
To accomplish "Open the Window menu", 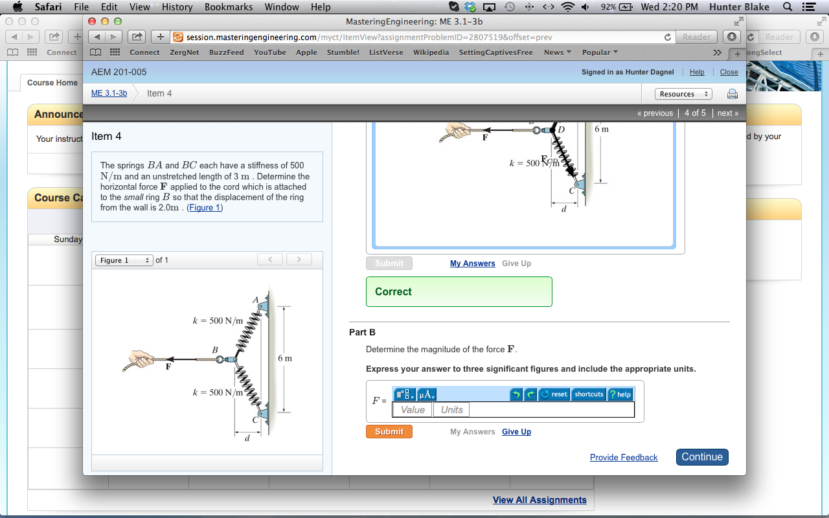I will click(x=282, y=7).
